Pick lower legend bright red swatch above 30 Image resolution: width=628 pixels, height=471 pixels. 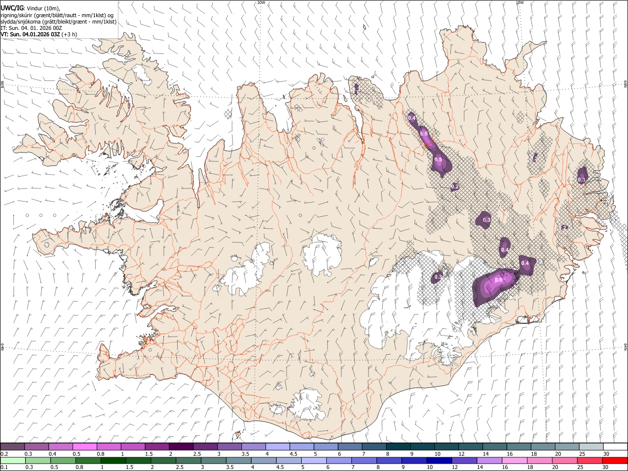click(615, 460)
